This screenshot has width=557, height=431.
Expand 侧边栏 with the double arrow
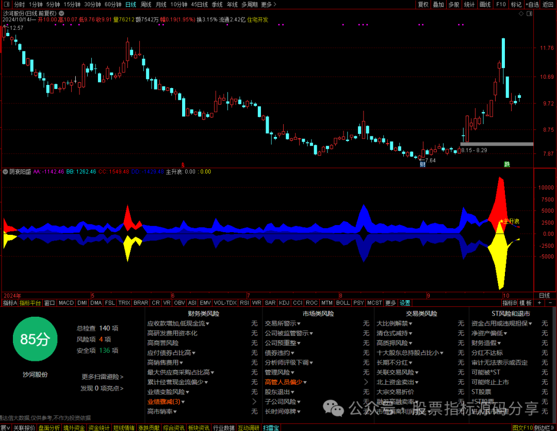545,428
